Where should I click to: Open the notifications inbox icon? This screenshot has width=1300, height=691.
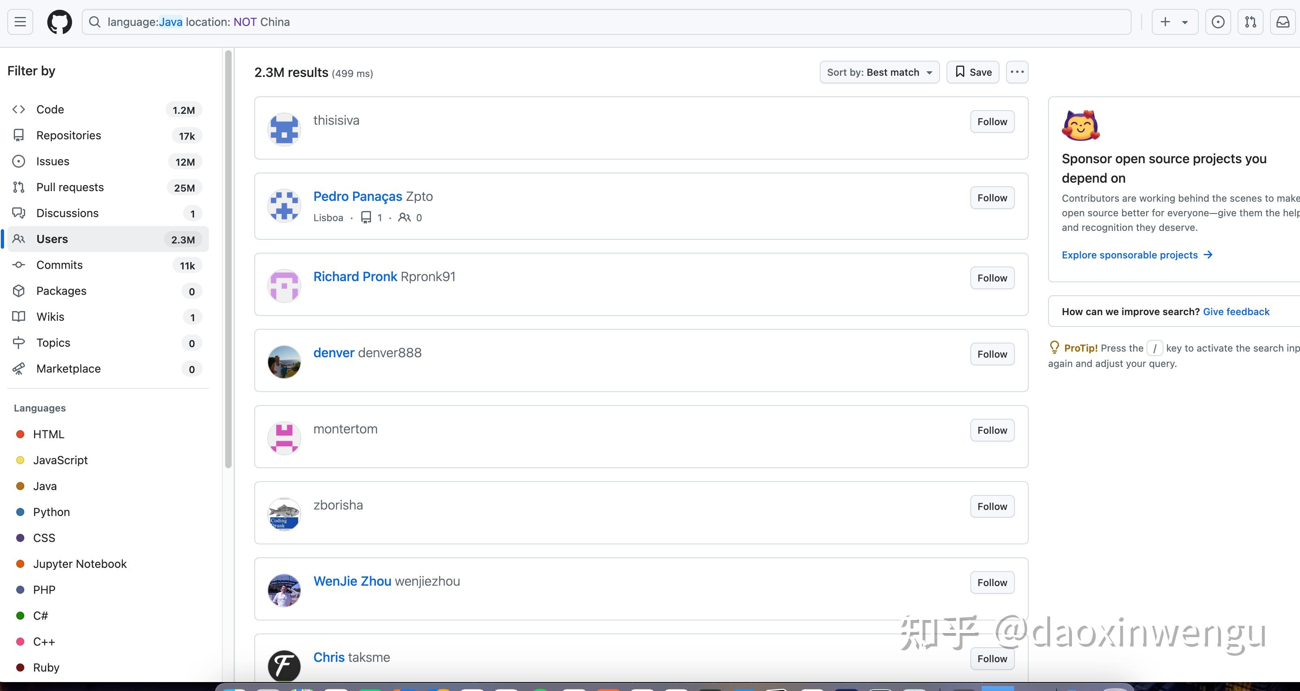tap(1283, 22)
